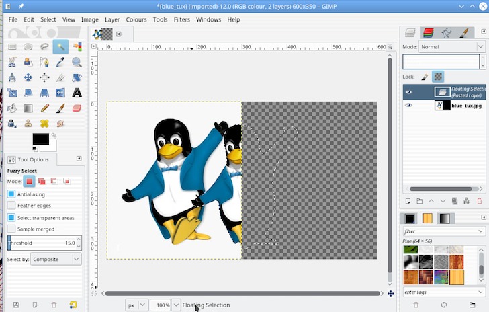The width and height of the screenshot is (489, 312).
Task: Open the Colours menu
Action: coord(136,19)
